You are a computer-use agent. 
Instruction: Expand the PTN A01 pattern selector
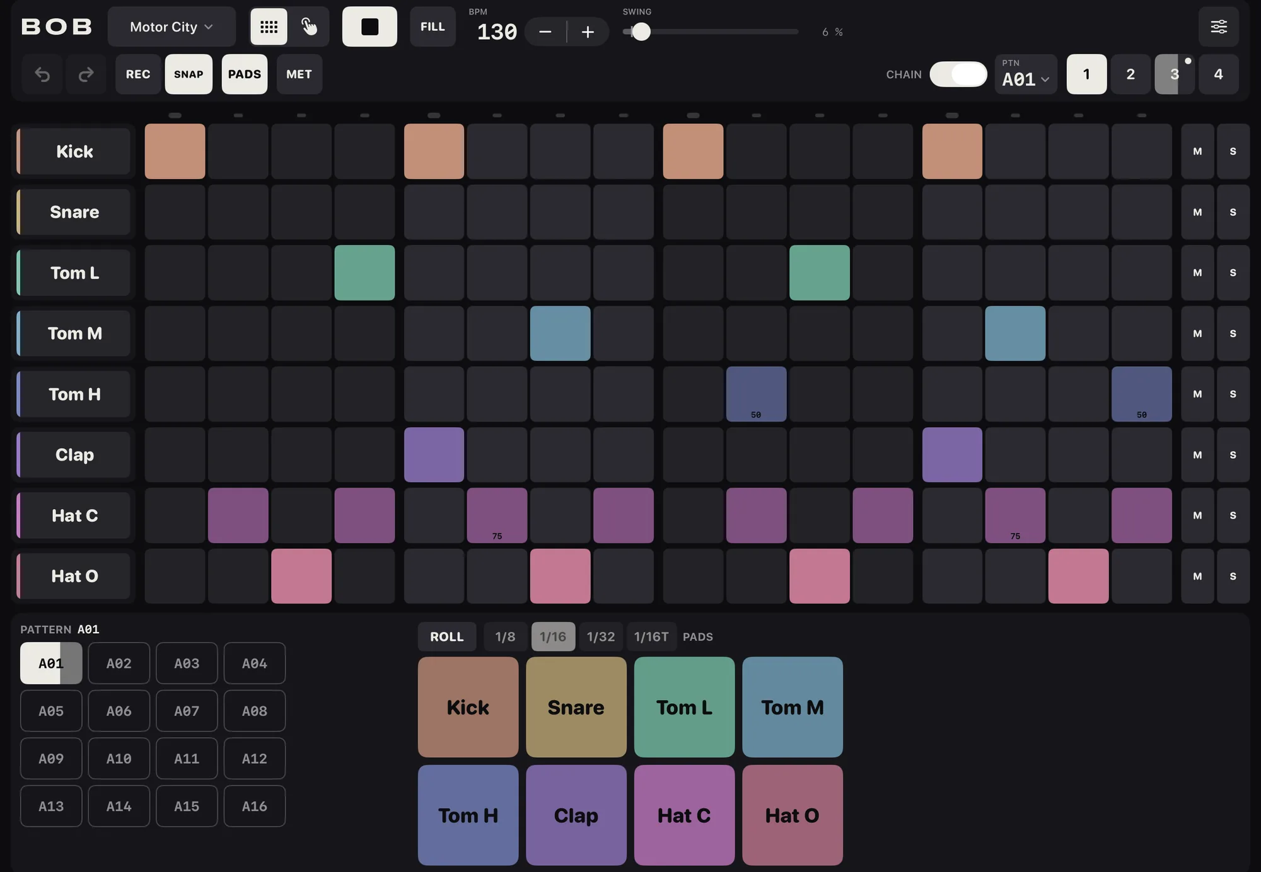coord(1026,74)
